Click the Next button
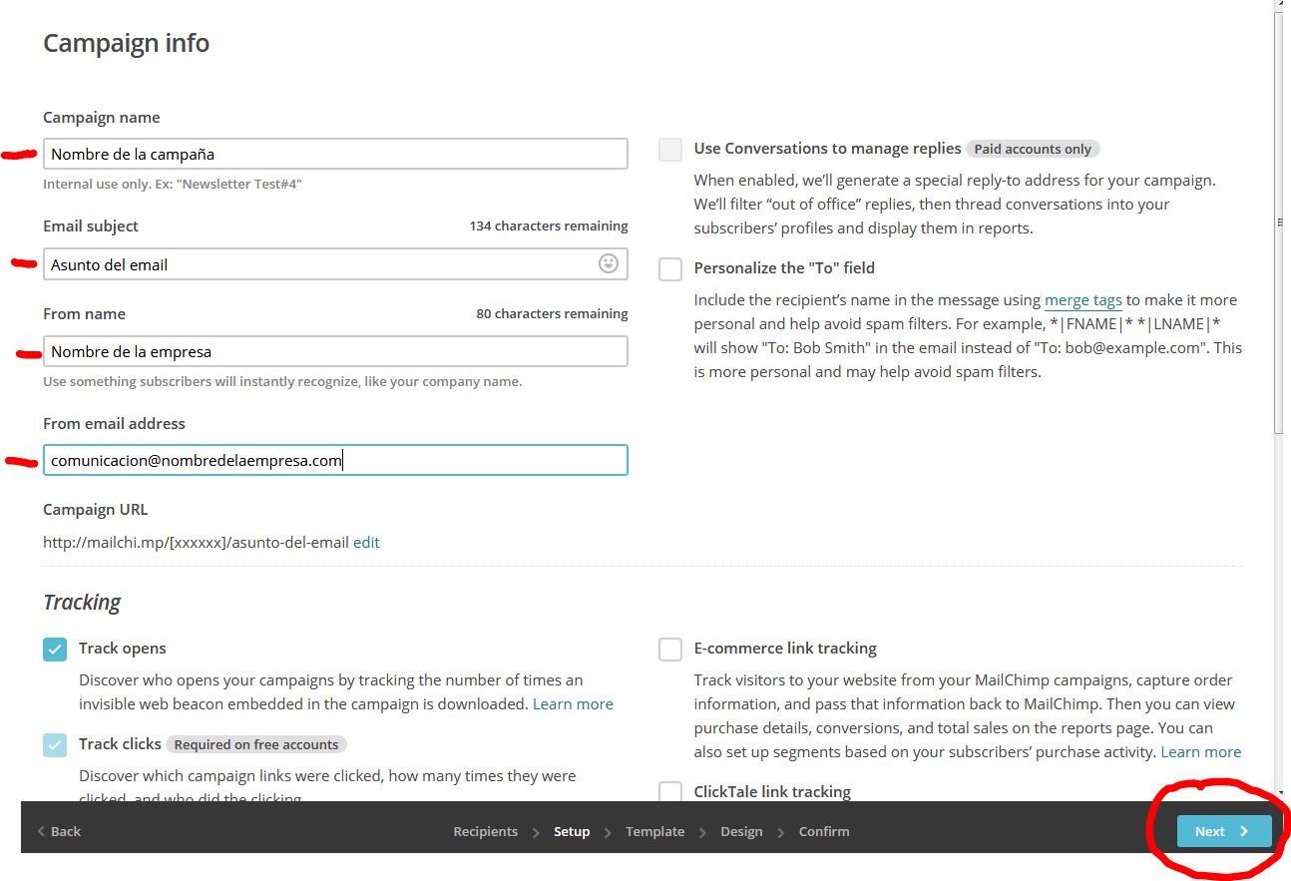The width and height of the screenshot is (1291, 881). [x=1223, y=831]
